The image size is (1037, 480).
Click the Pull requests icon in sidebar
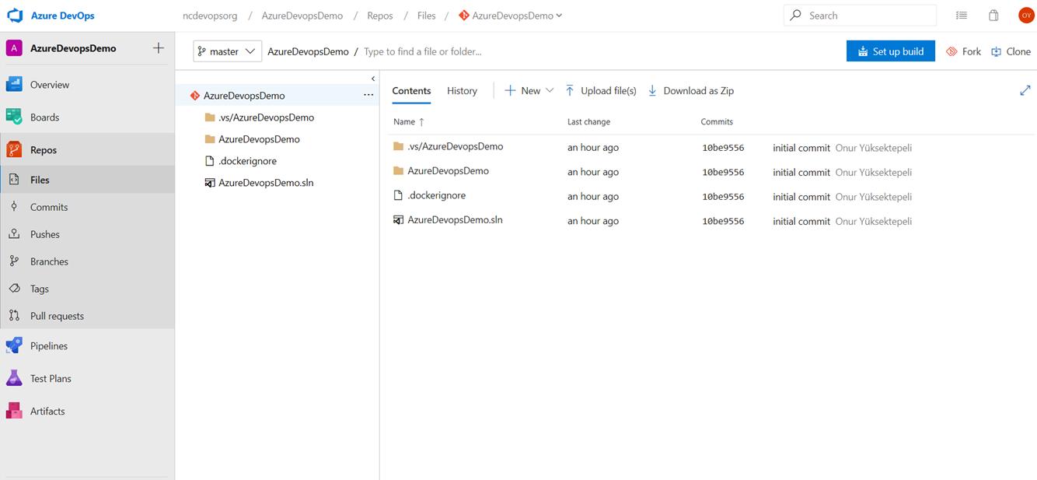click(14, 316)
